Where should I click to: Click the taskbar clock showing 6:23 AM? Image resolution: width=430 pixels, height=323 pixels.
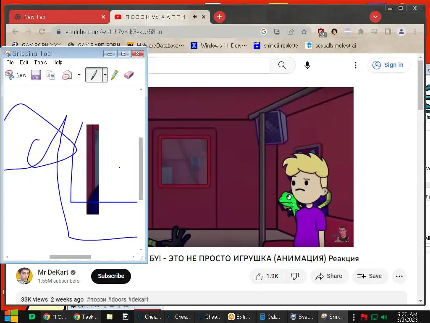[407, 317]
